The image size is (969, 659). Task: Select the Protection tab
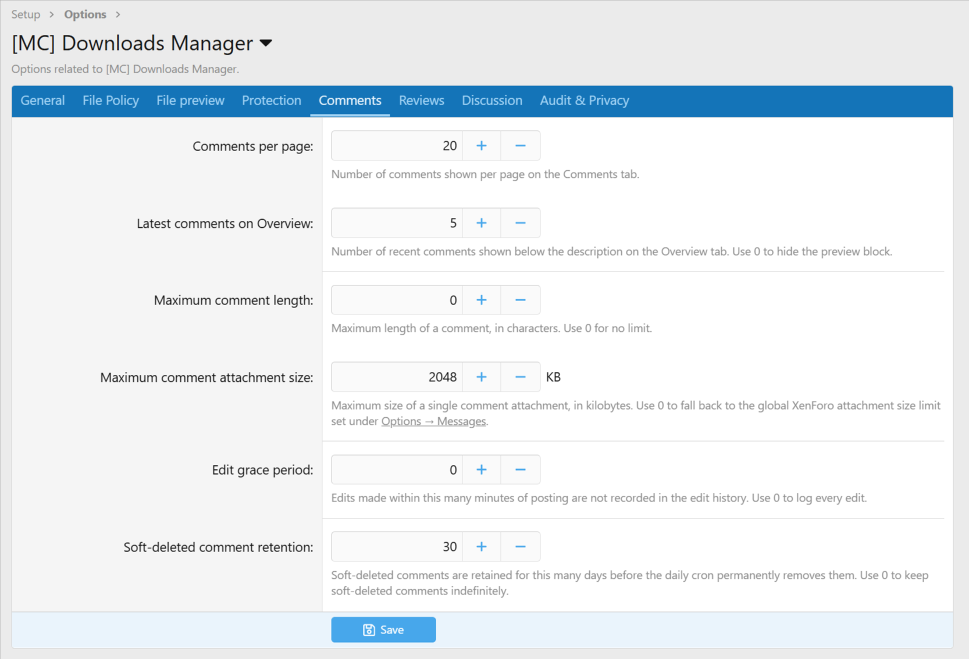coord(272,101)
